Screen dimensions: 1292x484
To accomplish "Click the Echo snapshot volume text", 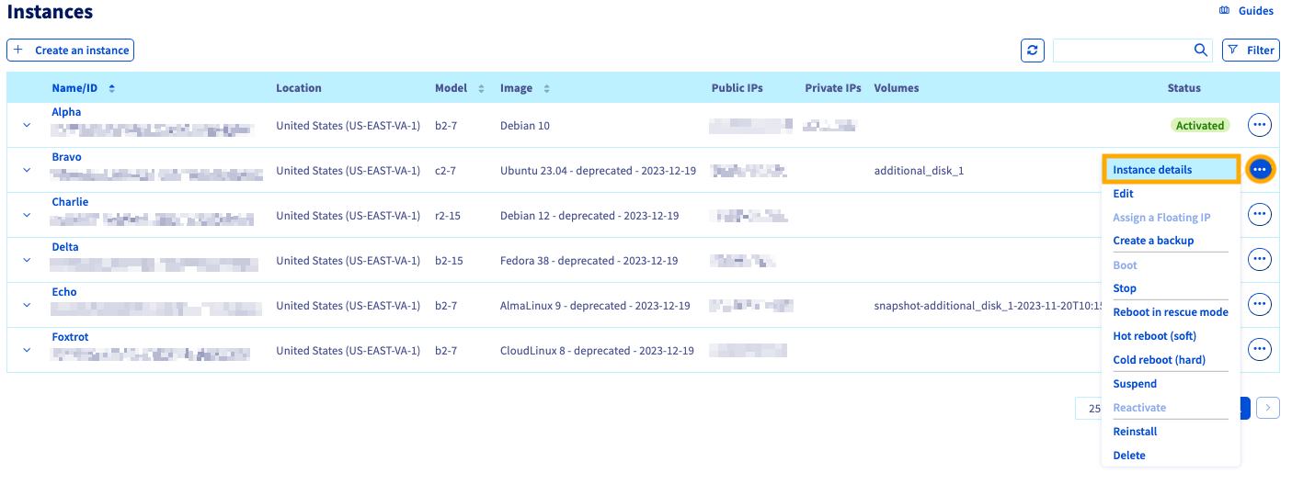I will [988, 306].
